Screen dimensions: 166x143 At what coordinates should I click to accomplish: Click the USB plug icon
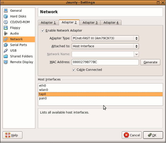pos(6,51)
